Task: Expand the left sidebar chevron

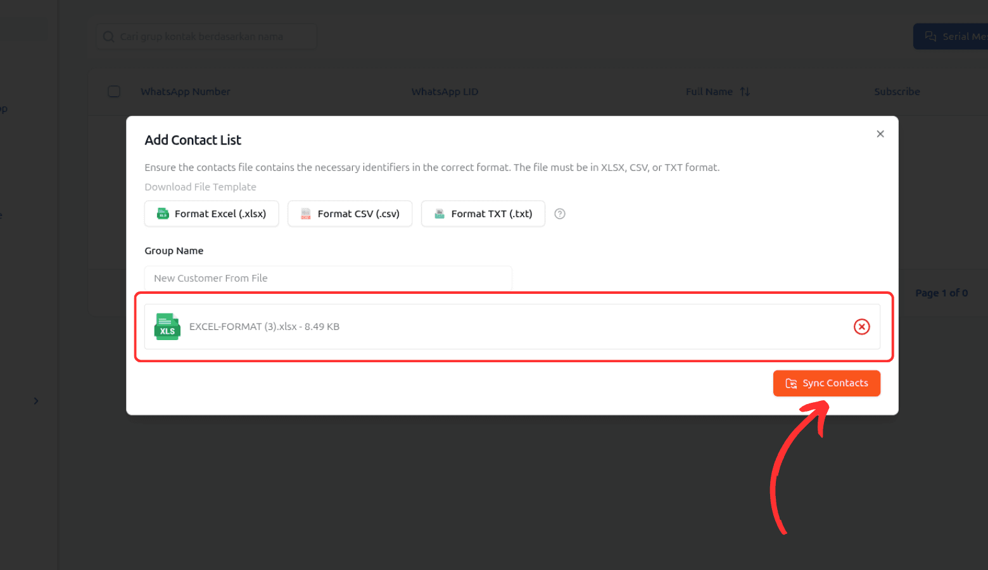Action: point(36,401)
